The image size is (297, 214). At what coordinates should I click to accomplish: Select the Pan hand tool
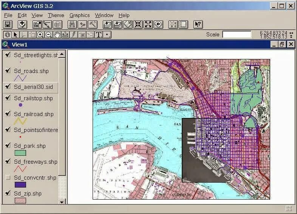coord(57,35)
